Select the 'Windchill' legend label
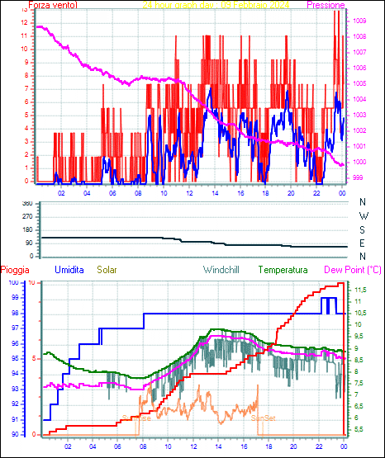This screenshot has height=458, width=385. (221, 270)
